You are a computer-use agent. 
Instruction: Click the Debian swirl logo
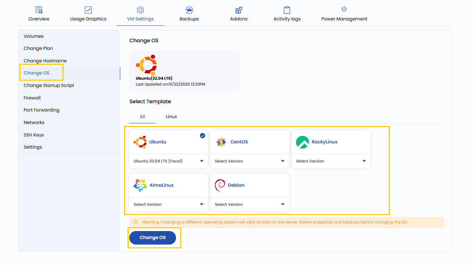click(x=220, y=185)
